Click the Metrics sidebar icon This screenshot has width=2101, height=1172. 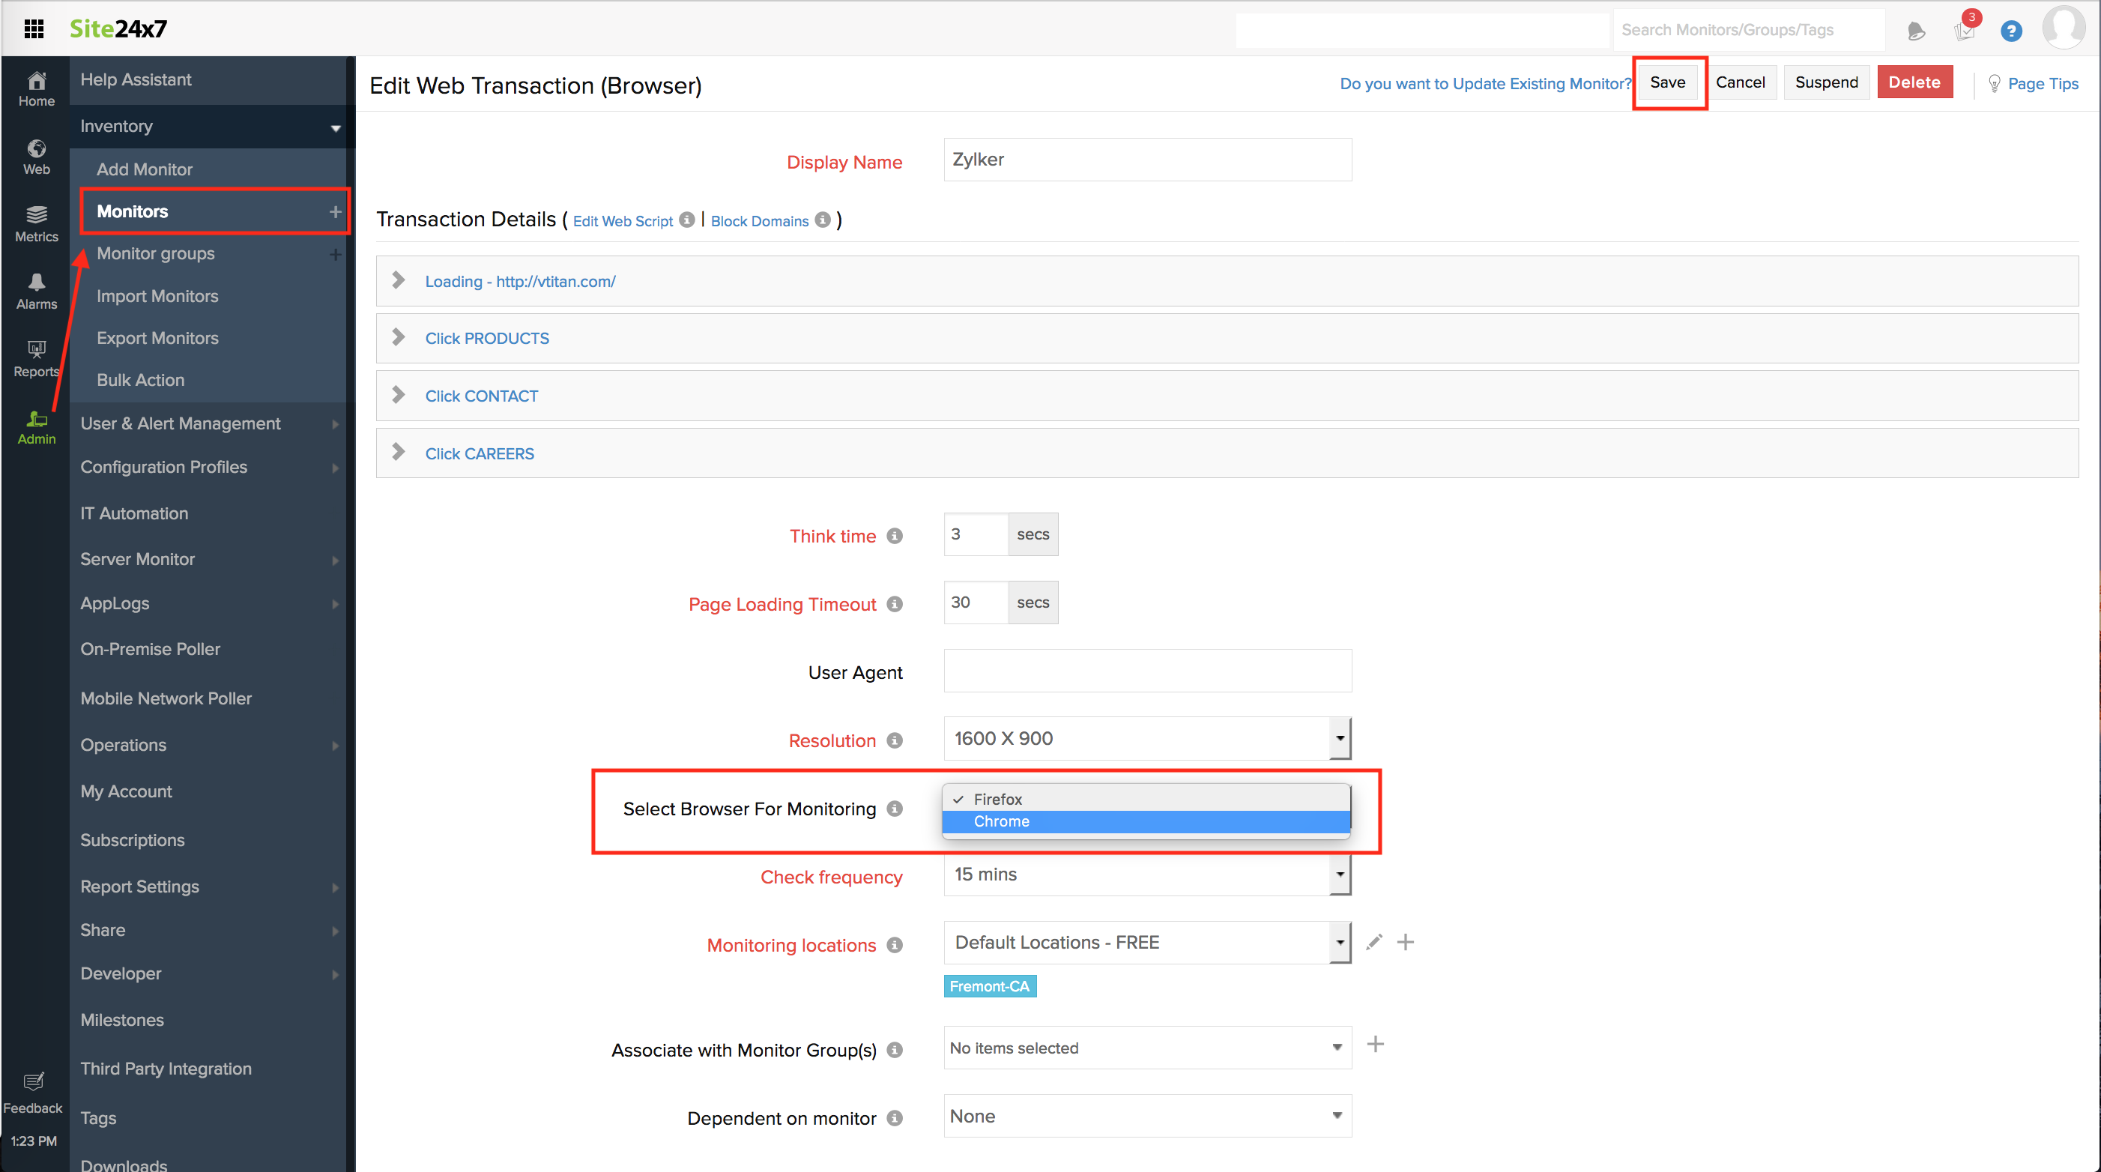click(36, 223)
